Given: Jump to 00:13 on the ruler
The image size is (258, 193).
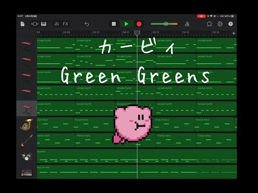Looking at the screenshot, I should [x=185, y=32].
